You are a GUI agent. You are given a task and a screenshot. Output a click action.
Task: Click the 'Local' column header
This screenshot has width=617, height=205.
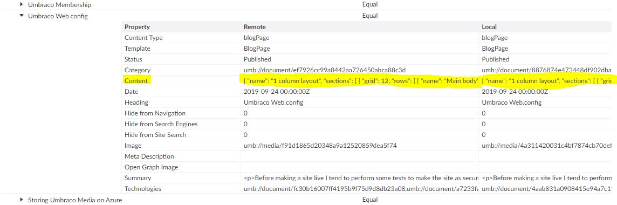coord(489,27)
